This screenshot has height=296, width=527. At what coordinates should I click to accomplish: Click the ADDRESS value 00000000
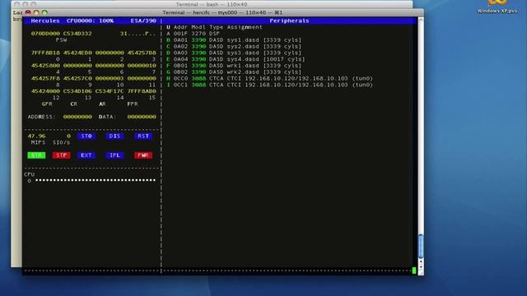coord(77,117)
